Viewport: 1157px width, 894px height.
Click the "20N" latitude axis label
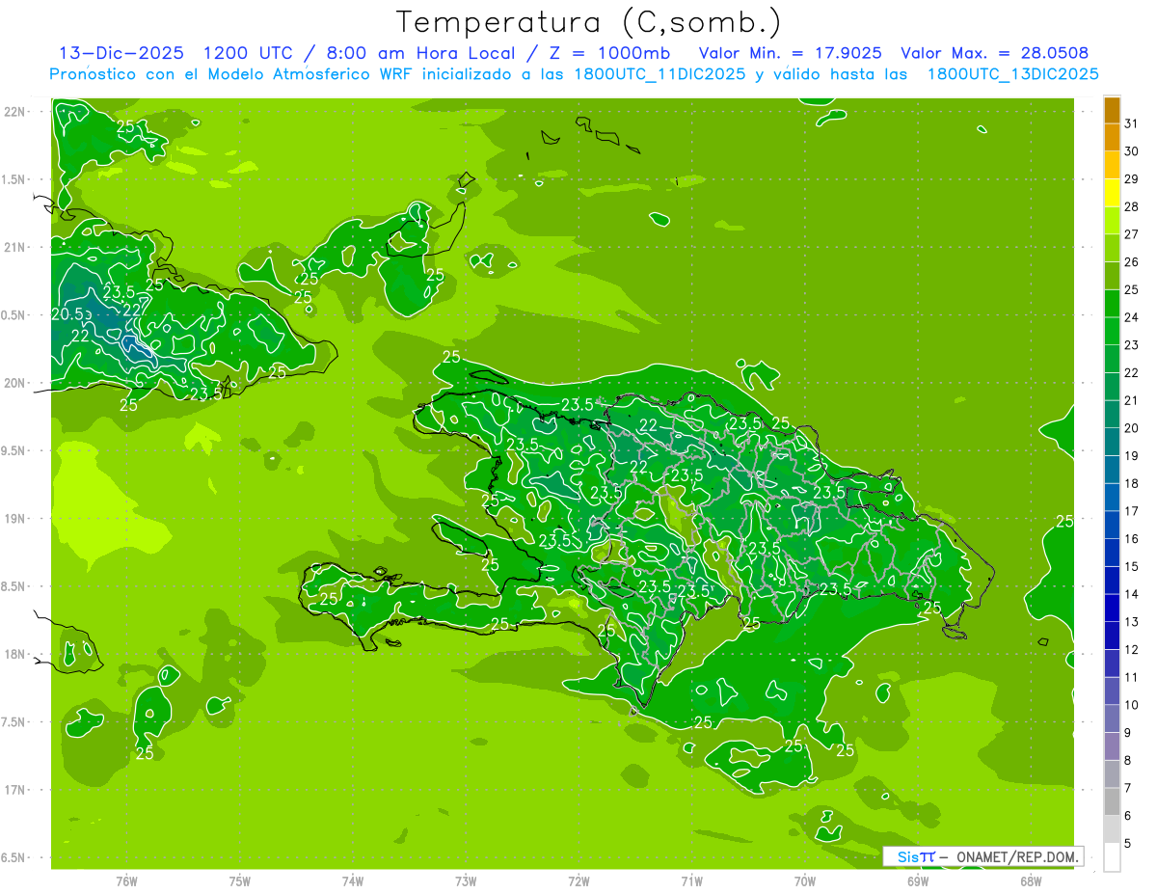14,383
